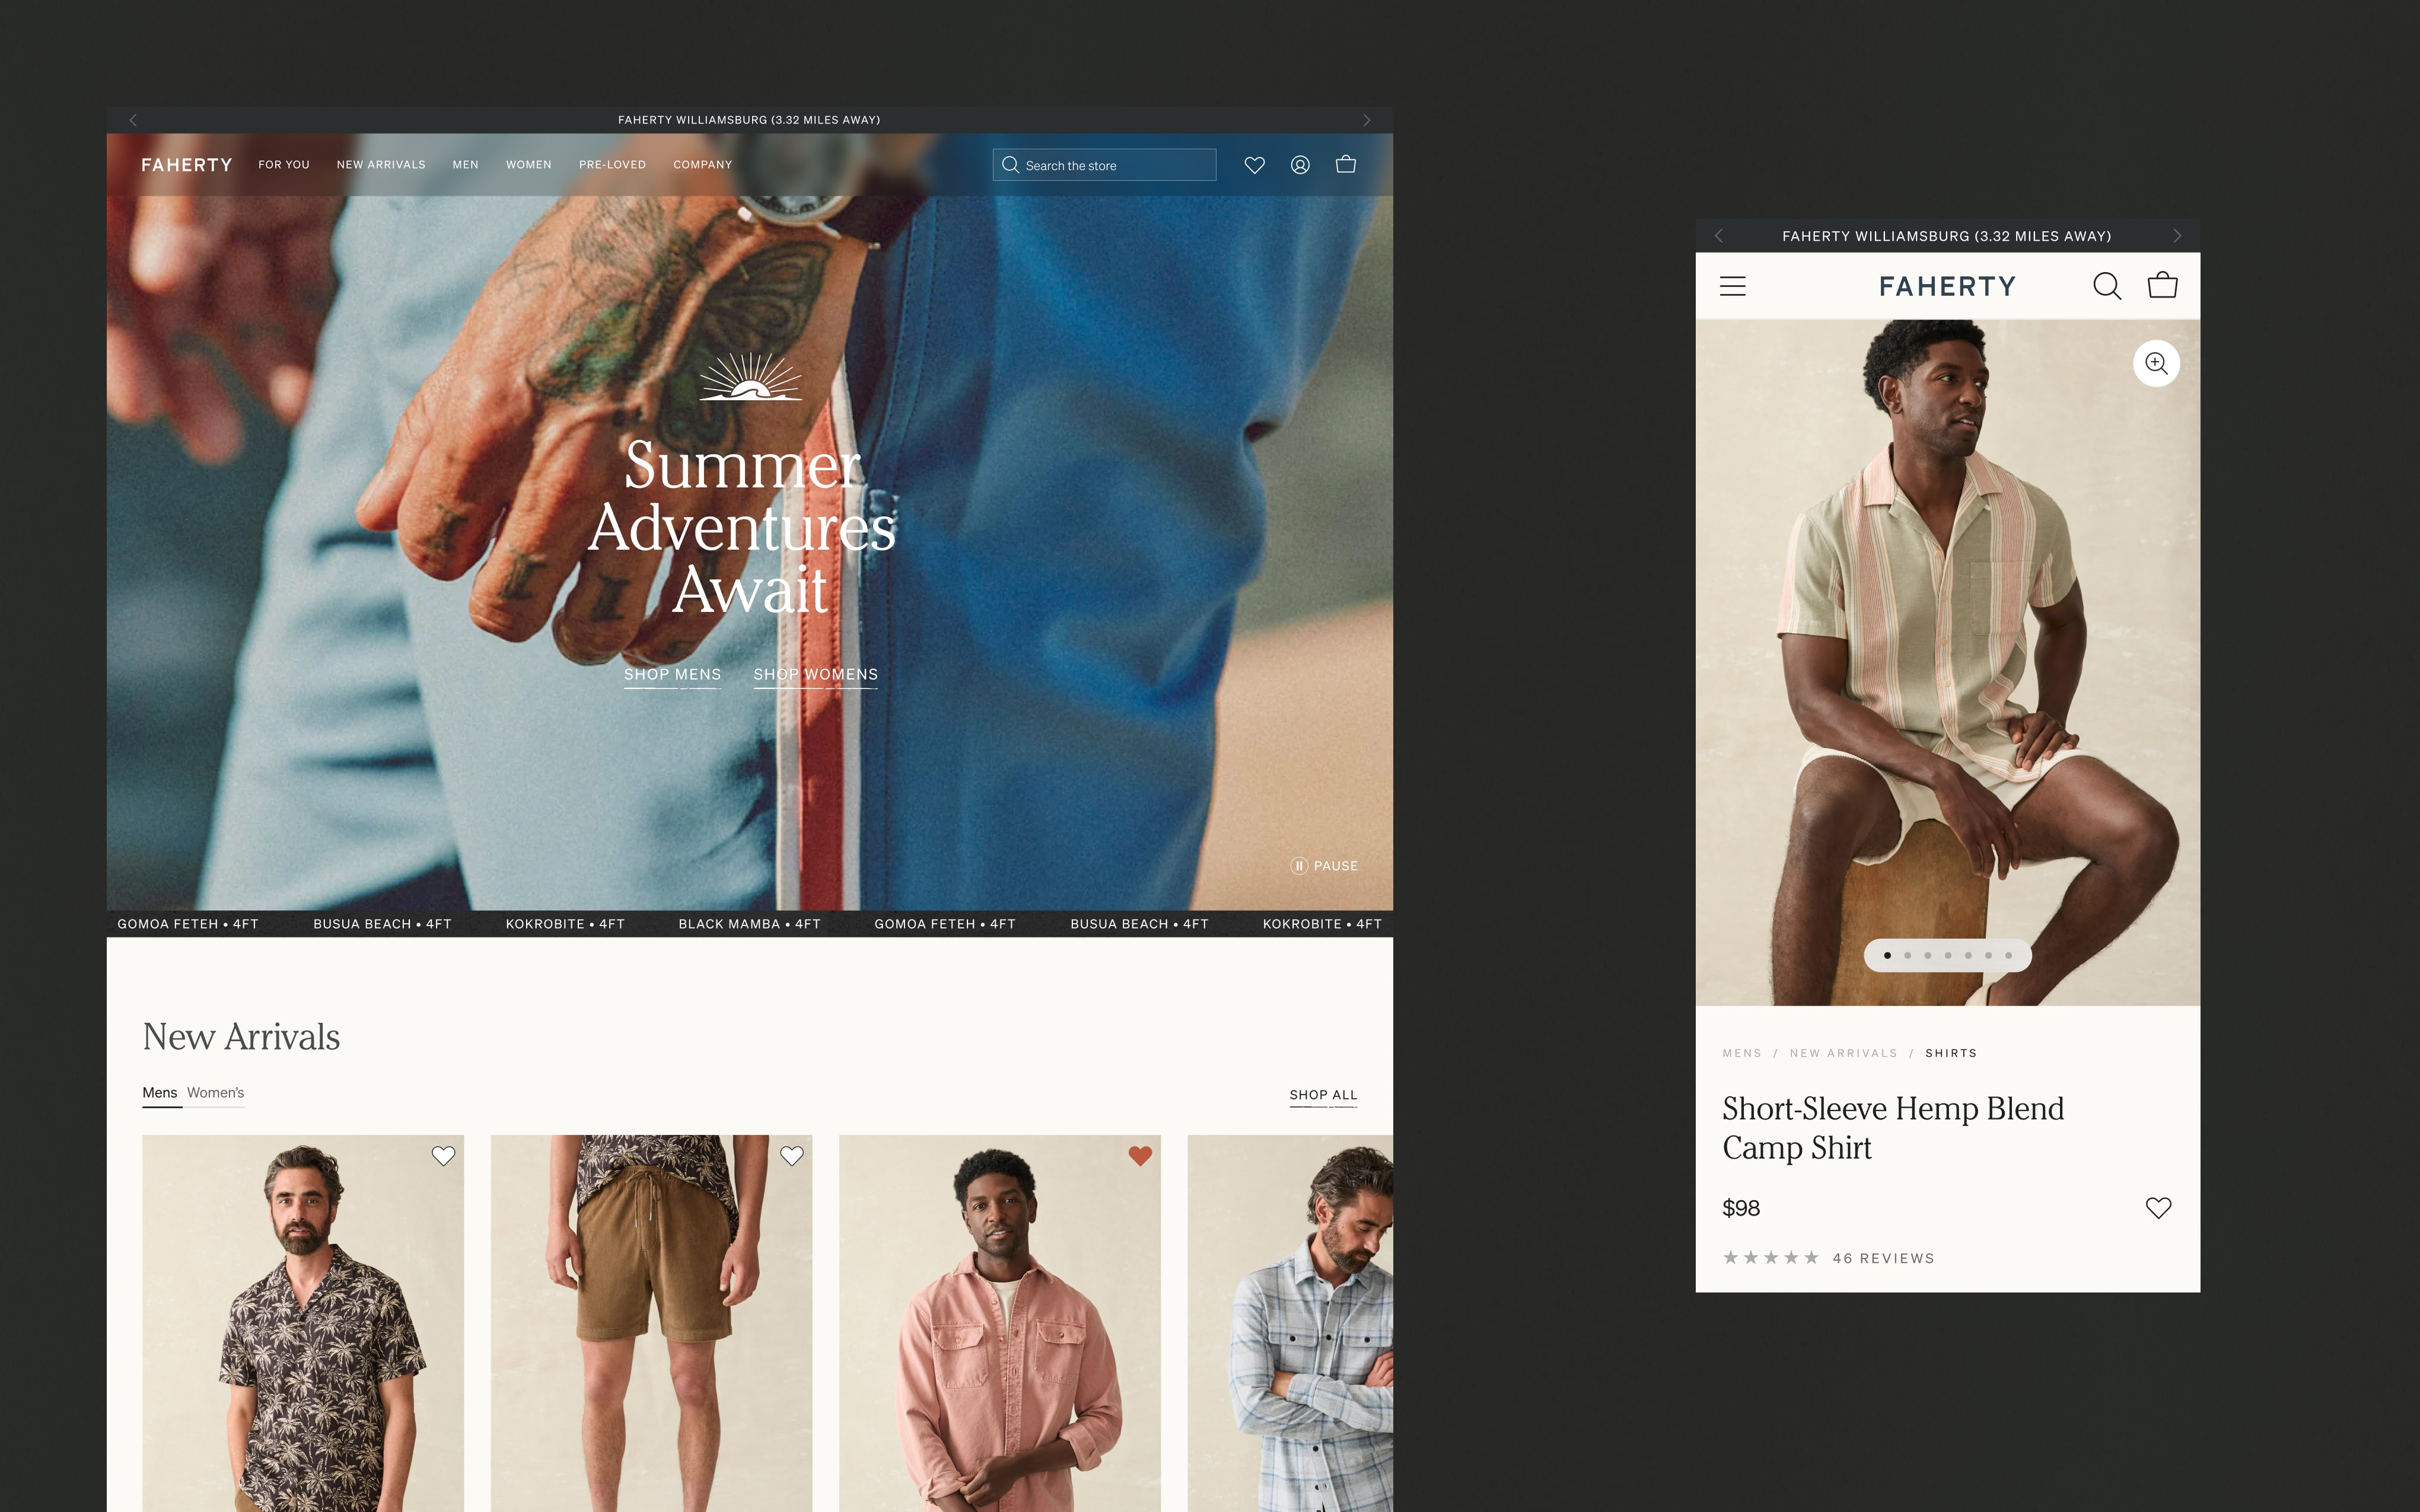Select the last image carousel dot
This screenshot has width=2420, height=1512.
pyautogui.click(x=2008, y=955)
